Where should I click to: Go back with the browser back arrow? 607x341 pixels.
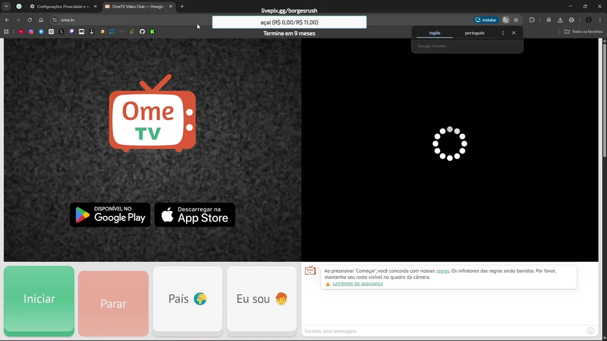(7, 20)
